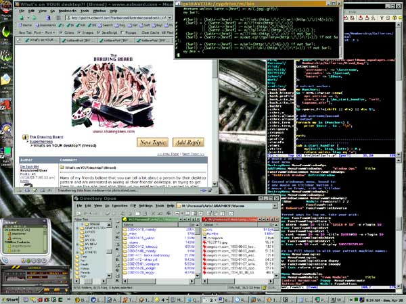Expand the GRAPHICS TOY folder in tree
Image resolution: width=406 pixels, height=304 pixels.
77,228
